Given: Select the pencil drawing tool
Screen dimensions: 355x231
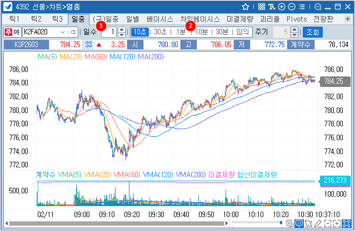Looking at the screenshot, I should coord(318,223).
